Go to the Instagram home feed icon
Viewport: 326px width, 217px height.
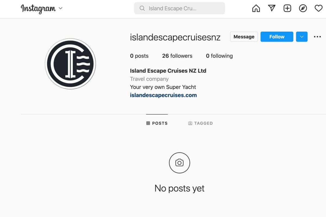click(x=256, y=8)
